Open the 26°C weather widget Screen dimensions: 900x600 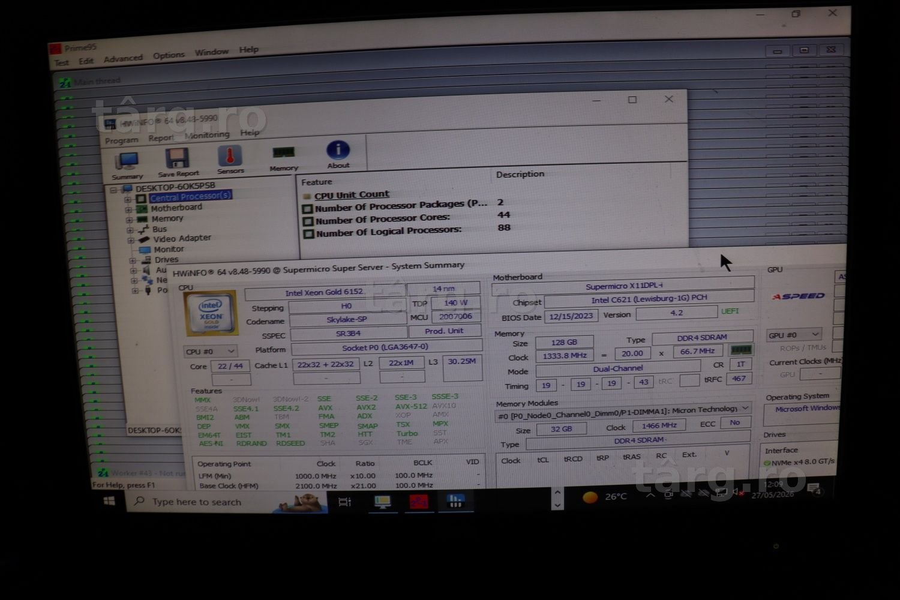(x=605, y=497)
